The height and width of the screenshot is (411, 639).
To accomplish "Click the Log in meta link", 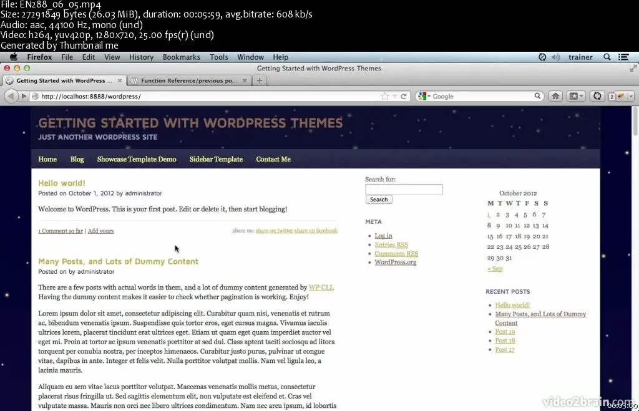I will click(383, 236).
